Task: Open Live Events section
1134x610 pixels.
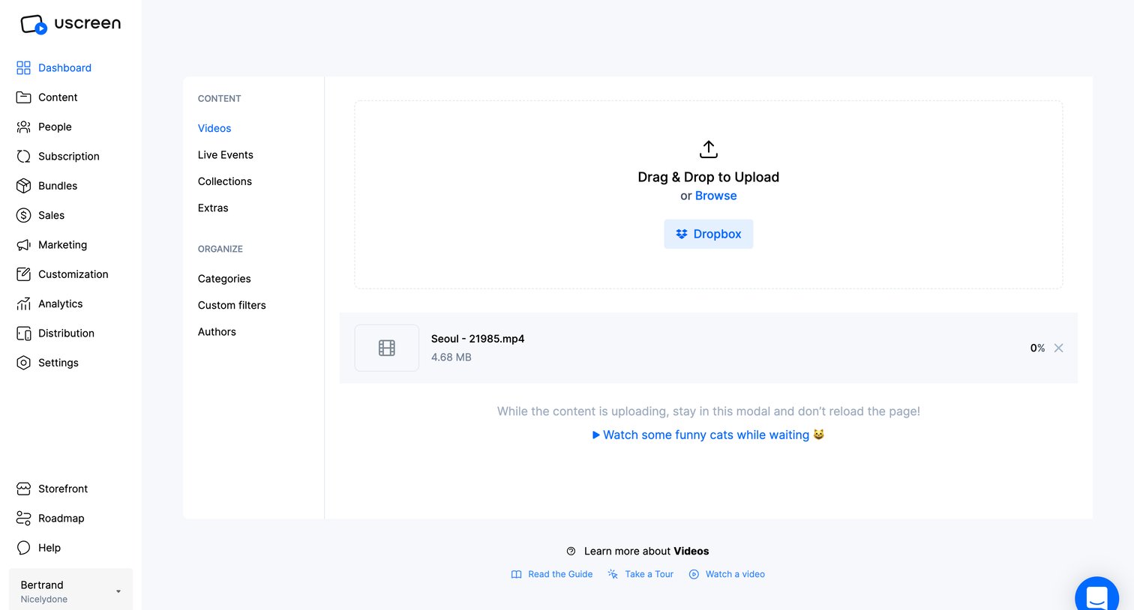Action: tap(226, 155)
